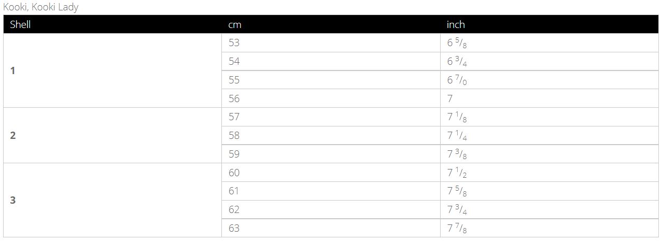Click the 57 cm cell
662x241 pixels.
(x=234, y=117)
